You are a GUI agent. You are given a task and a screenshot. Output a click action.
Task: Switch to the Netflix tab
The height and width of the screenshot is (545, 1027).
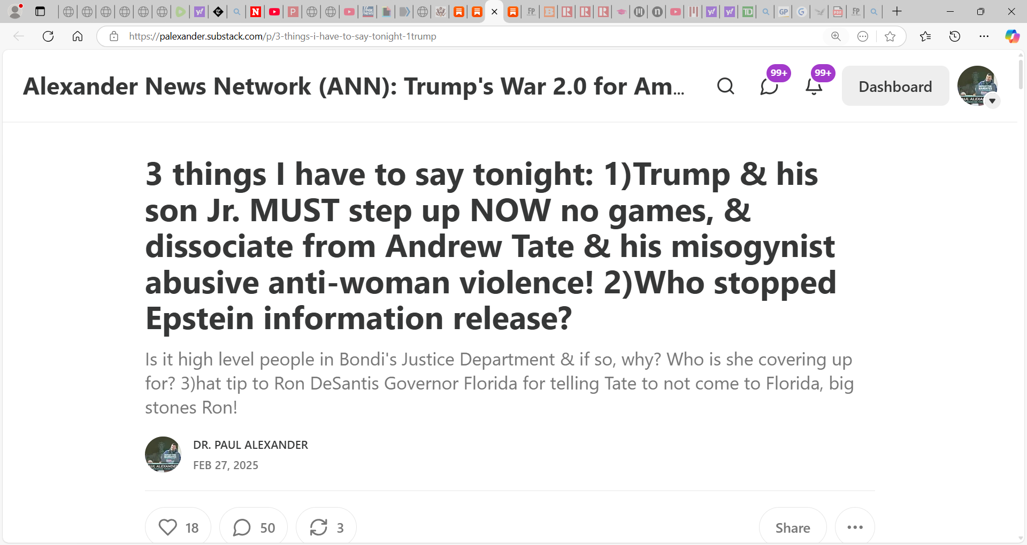click(256, 12)
